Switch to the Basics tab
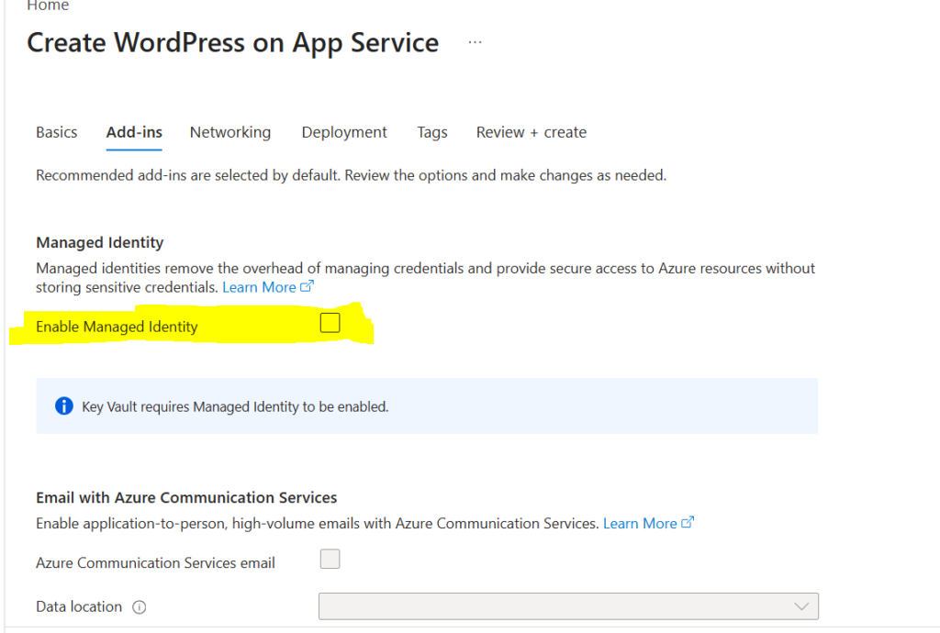 tap(56, 132)
